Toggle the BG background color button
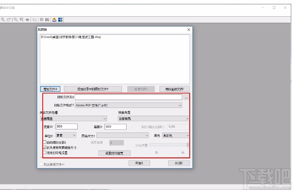Image resolution: width=292 pixels, height=190 pixels. [47, 20]
